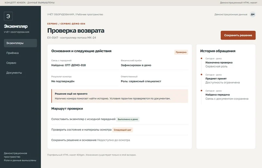Click label Результат осмотра
This screenshot has height=168, width=262.
pyautogui.click(x=61, y=77)
